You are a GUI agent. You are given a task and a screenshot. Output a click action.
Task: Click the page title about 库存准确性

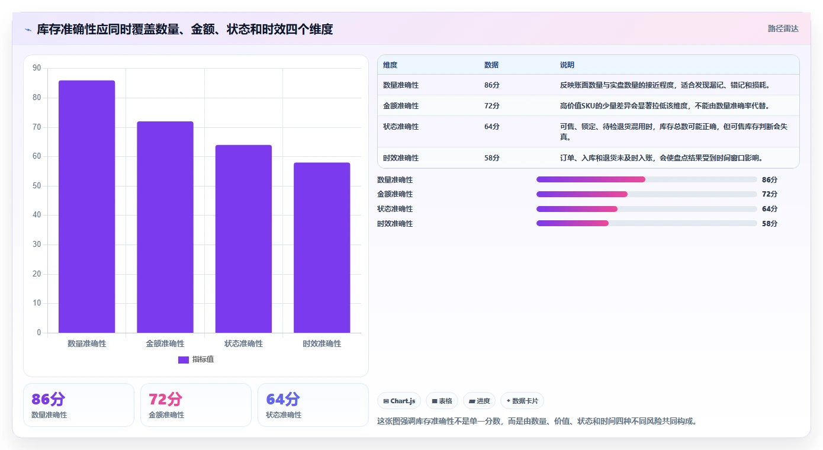pyautogui.click(x=185, y=29)
